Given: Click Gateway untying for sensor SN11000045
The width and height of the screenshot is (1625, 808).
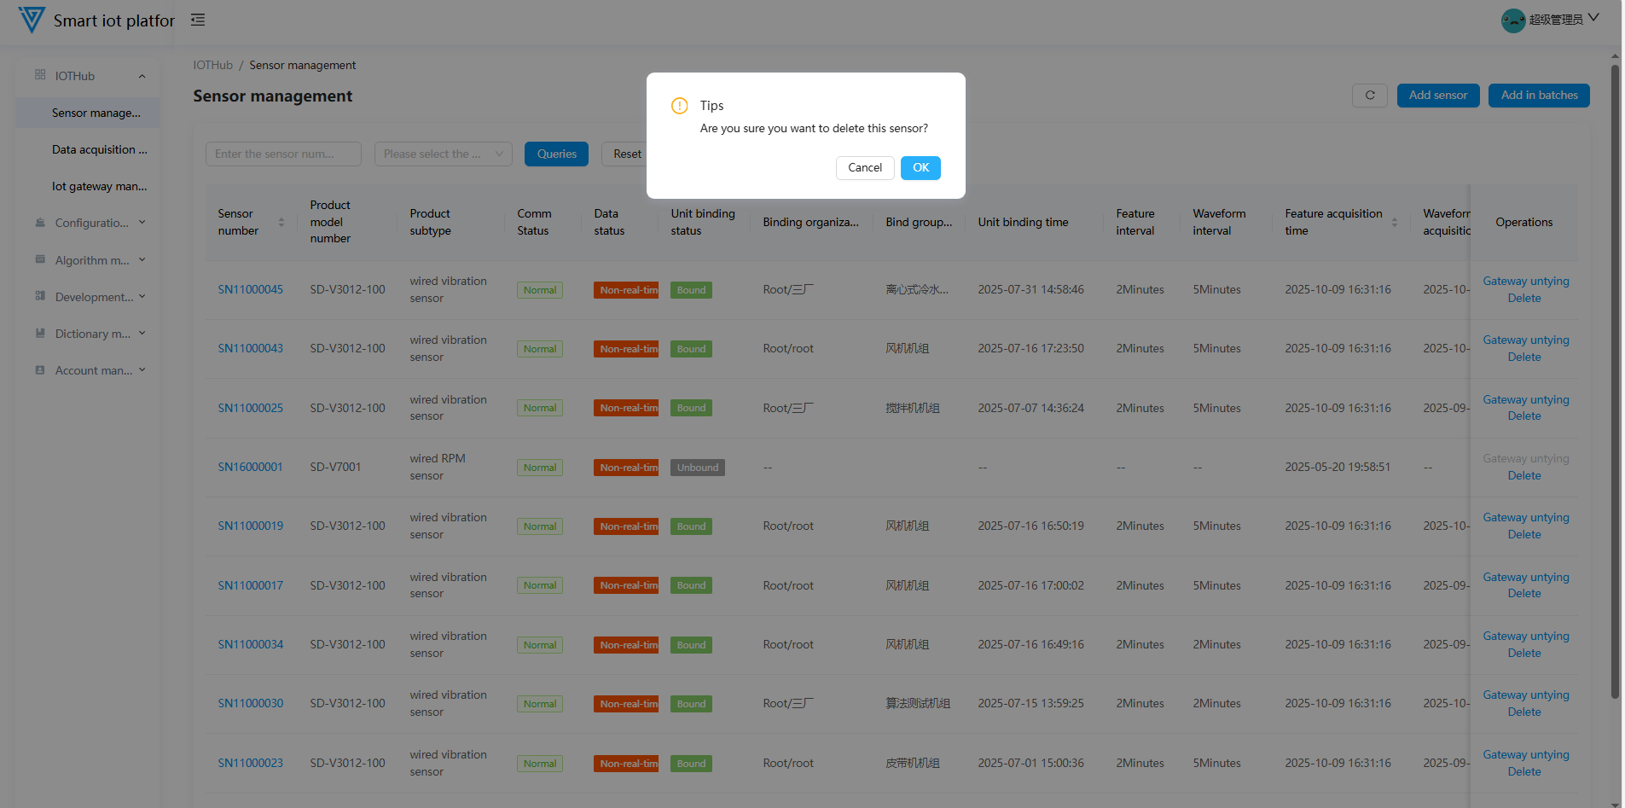Looking at the screenshot, I should click(x=1526, y=282).
